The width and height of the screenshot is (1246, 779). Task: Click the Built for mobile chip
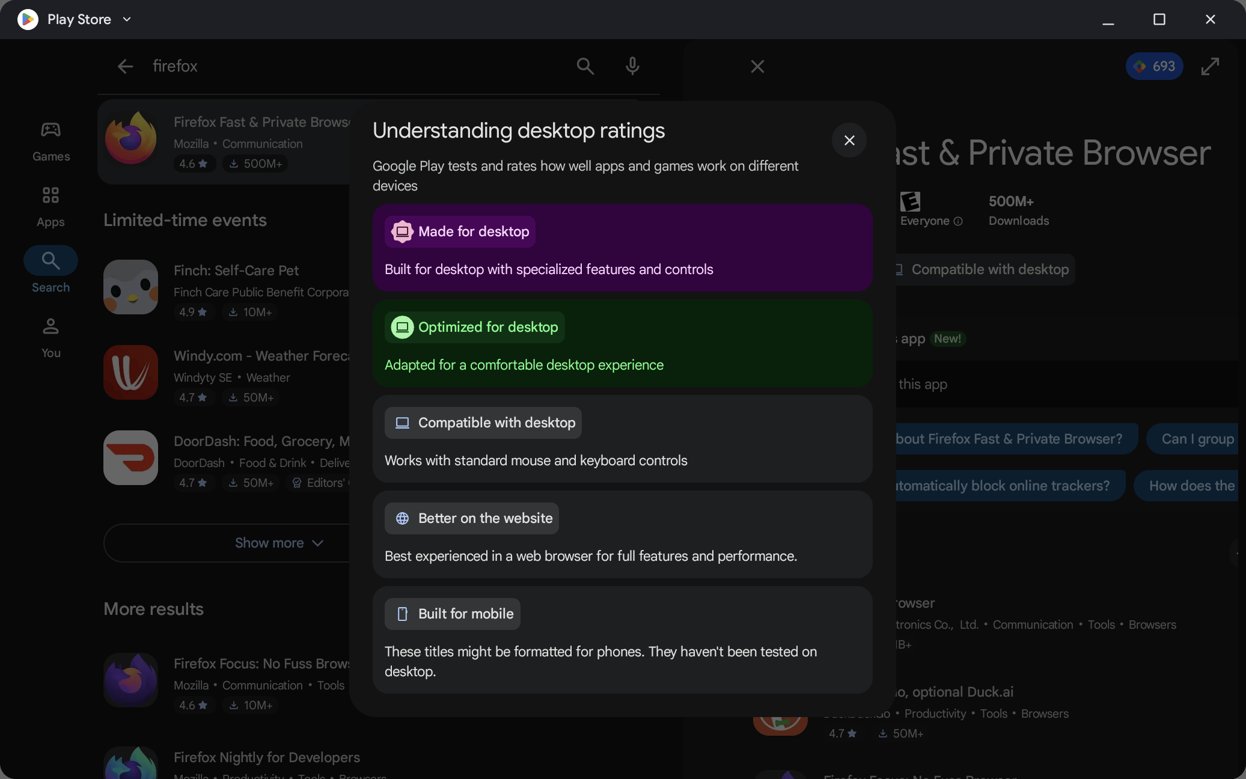tap(452, 614)
